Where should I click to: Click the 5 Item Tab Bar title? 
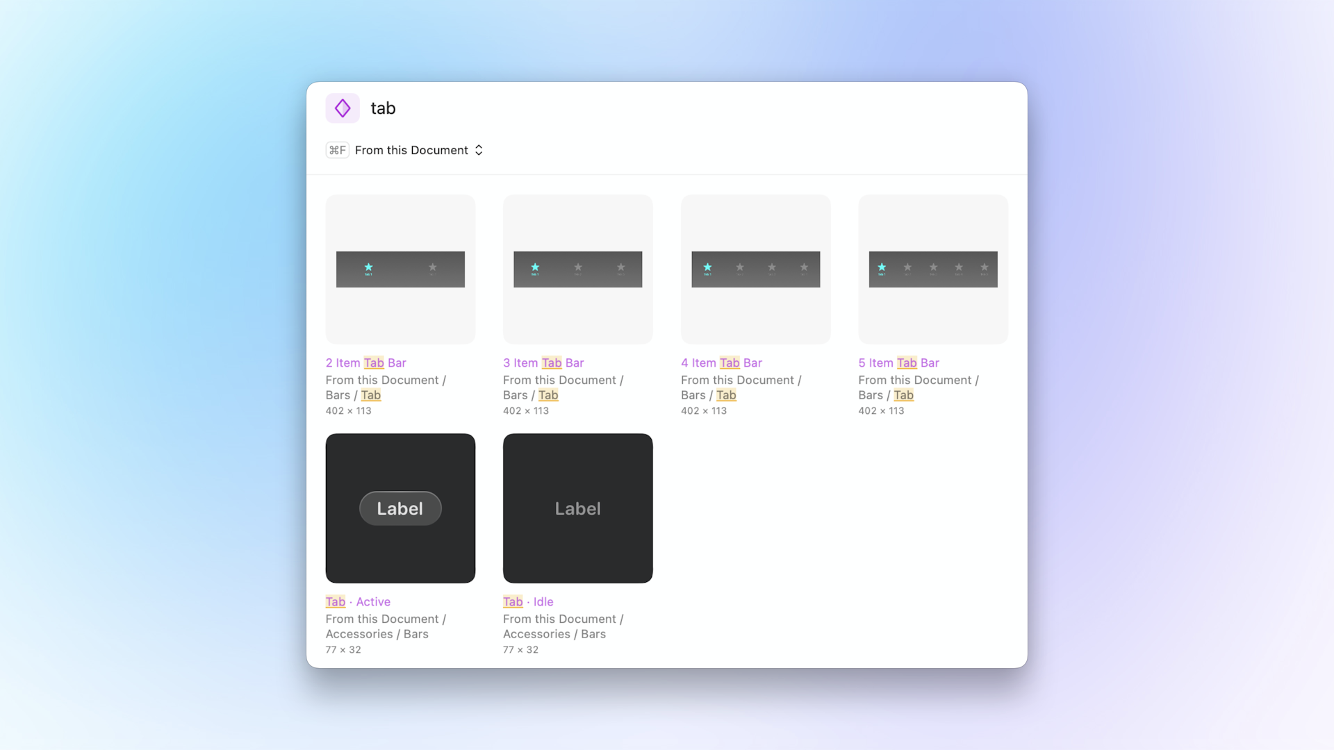pos(898,362)
